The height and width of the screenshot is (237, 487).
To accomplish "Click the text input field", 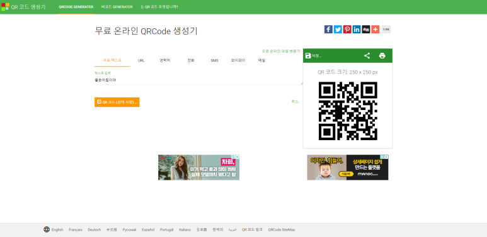I will click(198, 80).
